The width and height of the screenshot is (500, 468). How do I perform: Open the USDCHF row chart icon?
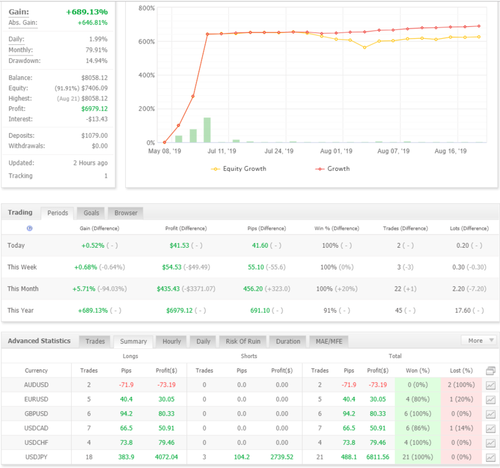(491, 443)
